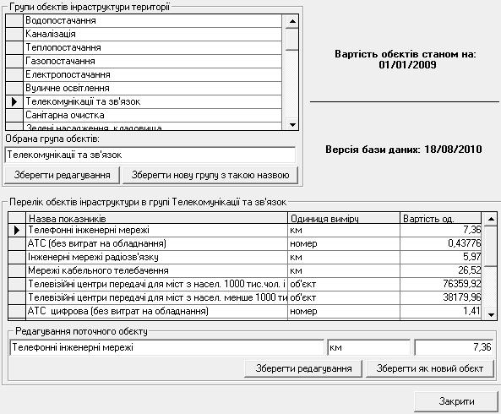501x414 pixels.
Task: Click Зберегти нову групу з такою назвою
Action: pos(210,175)
